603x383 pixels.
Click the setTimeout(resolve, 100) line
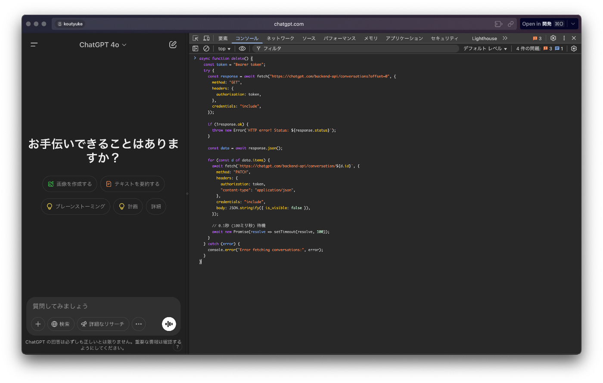[270, 232]
